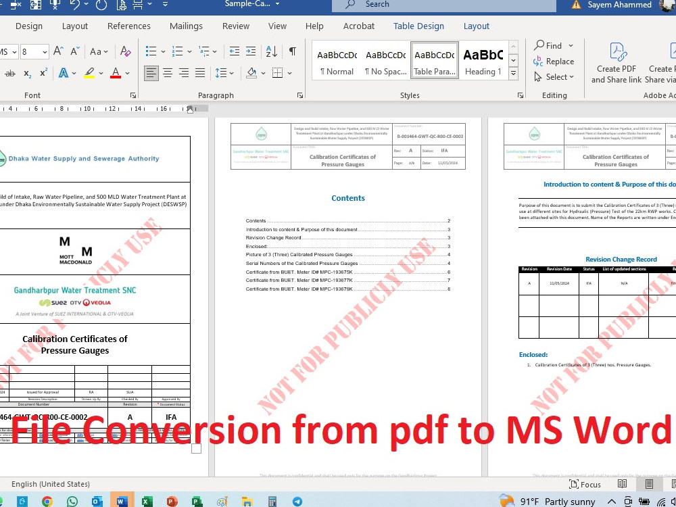The height and width of the screenshot is (507, 676).
Task: Click the Decrease Font Size icon
Action: (x=75, y=51)
